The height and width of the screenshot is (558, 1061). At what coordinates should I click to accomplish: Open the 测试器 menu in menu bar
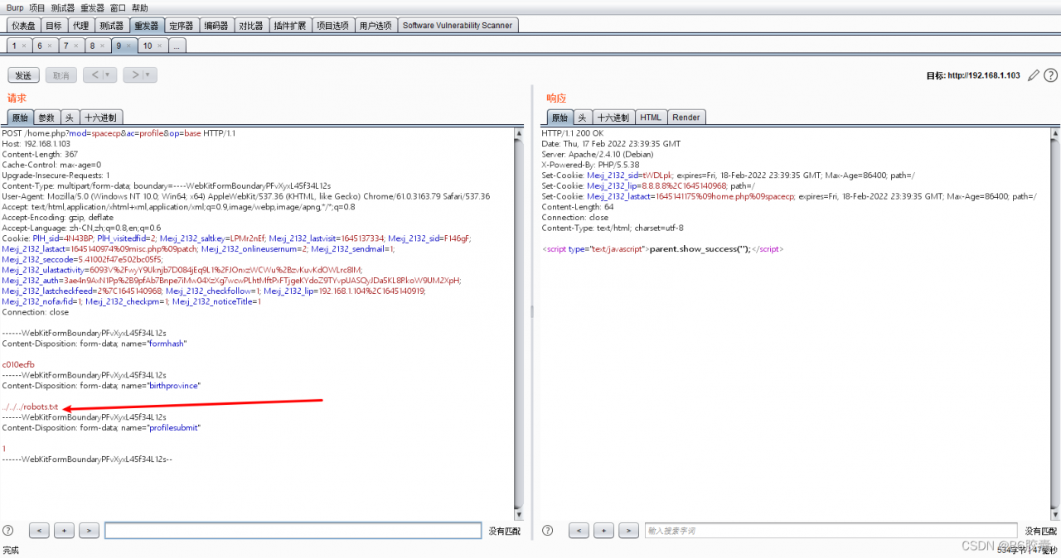click(x=63, y=7)
